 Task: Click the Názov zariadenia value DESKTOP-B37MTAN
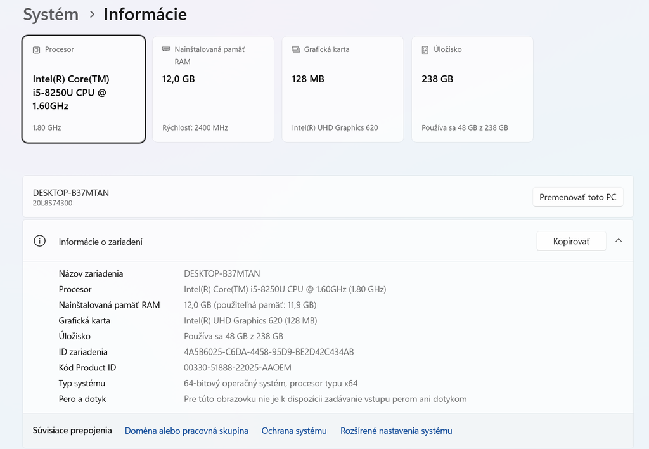pyautogui.click(x=222, y=274)
